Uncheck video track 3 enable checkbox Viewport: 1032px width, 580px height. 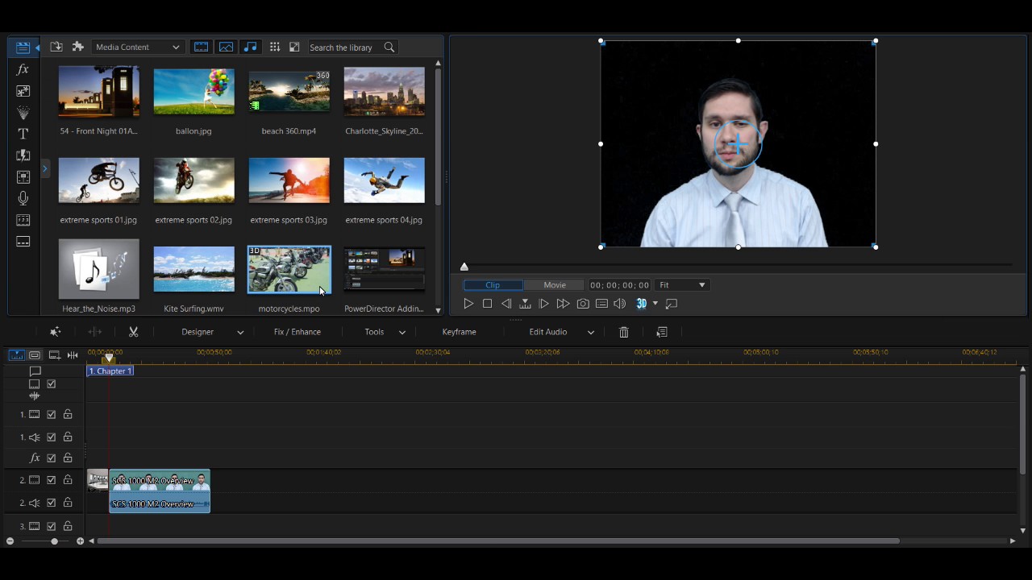tap(52, 527)
